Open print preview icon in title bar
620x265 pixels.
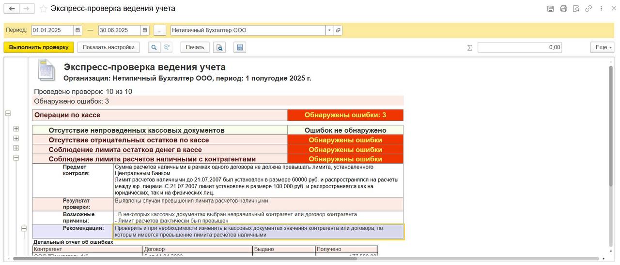click(x=576, y=9)
